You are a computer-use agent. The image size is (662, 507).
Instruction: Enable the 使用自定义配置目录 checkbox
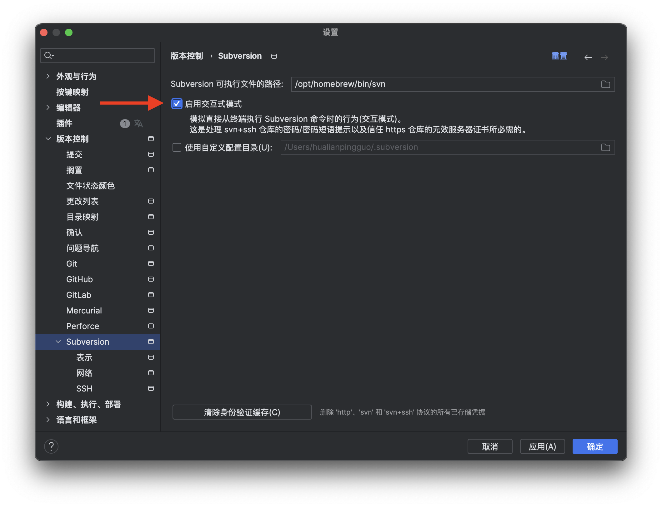point(177,147)
